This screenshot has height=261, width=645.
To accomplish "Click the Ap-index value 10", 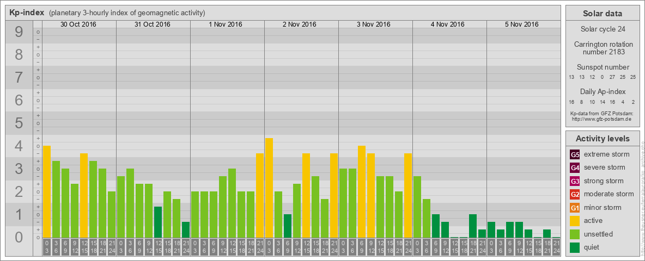I will (x=592, y=102).
